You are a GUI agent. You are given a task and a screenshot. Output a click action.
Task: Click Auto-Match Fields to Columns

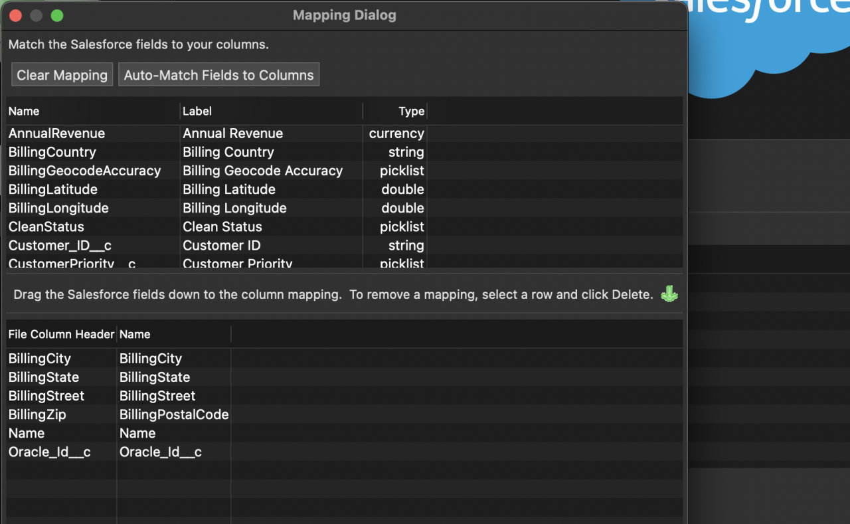tap(218, 74)
